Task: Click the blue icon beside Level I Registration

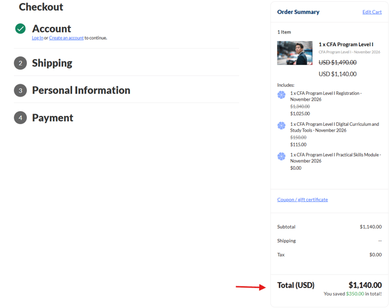Action: pyautogui.click(x=281, y=95)
